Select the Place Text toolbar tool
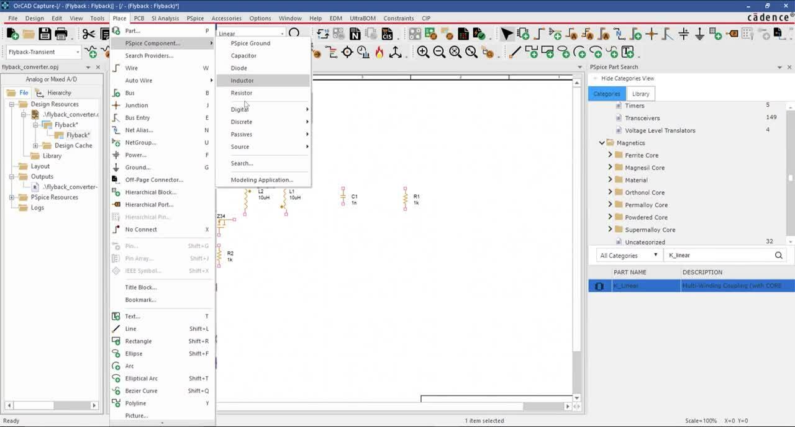Viewport: 795px width, 427px height. pyautogui.click(x=628, y=52)
